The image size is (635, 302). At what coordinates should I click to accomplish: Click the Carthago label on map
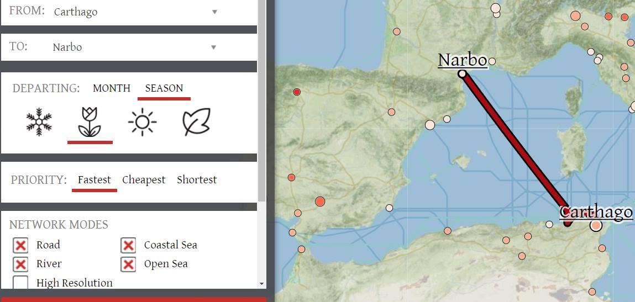pyautogui.click(x=596, y=212)
